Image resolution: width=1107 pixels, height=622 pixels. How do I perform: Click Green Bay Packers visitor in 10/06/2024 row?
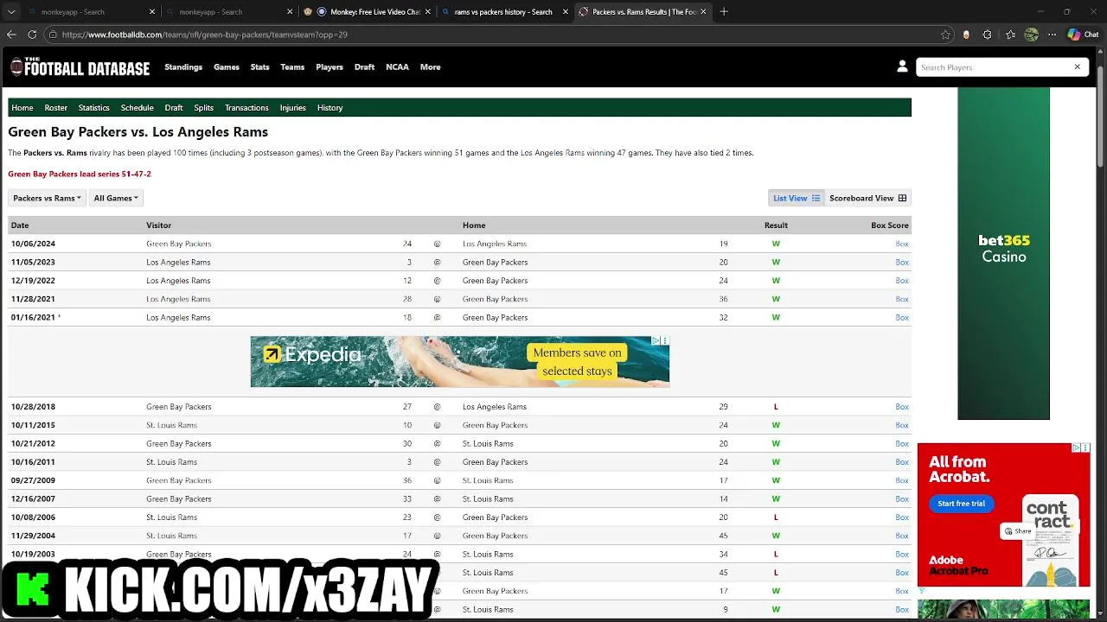point(178,244)
